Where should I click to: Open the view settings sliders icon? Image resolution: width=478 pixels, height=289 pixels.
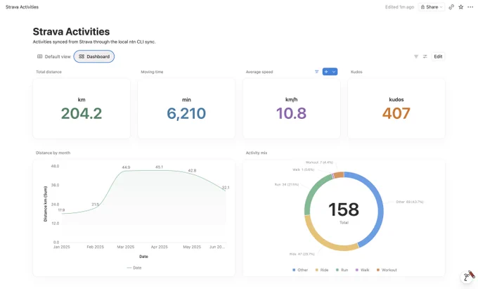425,56
